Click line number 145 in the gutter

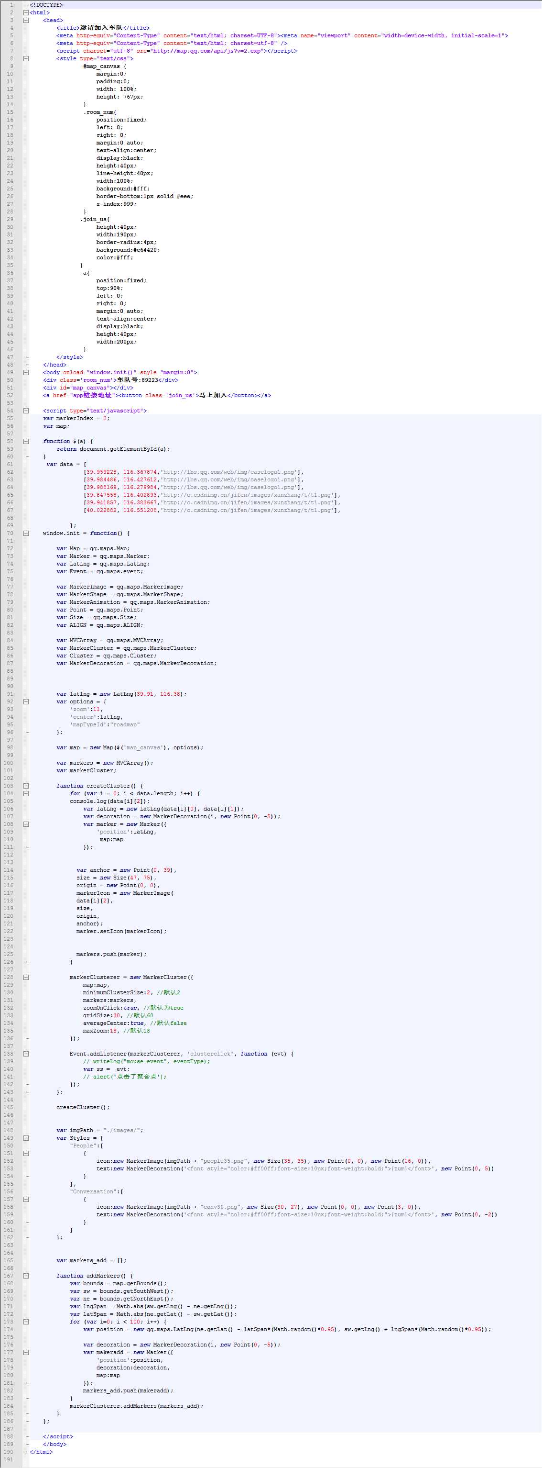pos(9,1107)
